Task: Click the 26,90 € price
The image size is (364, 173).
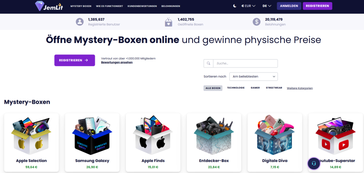Action: 92,167
